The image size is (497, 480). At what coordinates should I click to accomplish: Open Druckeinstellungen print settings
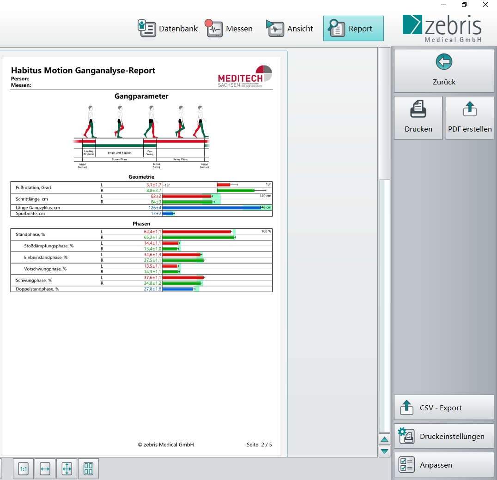[x=444, y=436]
